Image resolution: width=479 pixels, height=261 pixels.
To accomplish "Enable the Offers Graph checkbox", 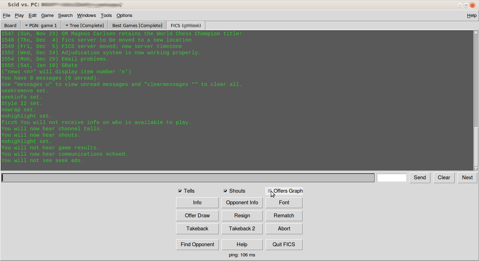I will coord(270,191).
